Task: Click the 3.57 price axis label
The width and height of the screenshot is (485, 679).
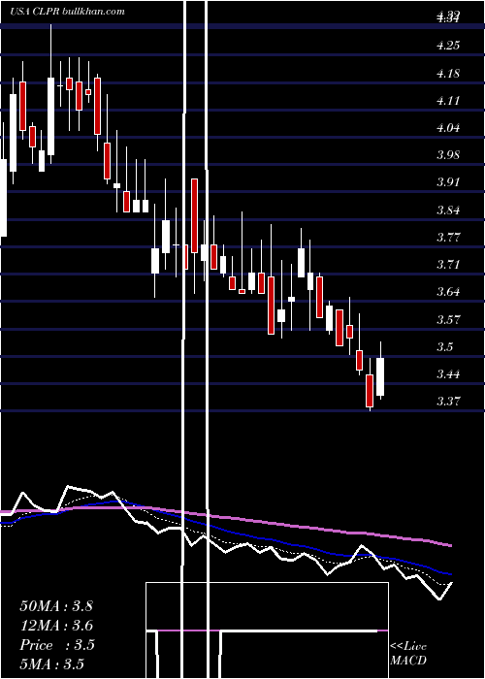Action: point(448,320)
